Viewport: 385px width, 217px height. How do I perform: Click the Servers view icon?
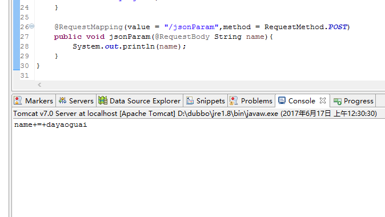62,101
